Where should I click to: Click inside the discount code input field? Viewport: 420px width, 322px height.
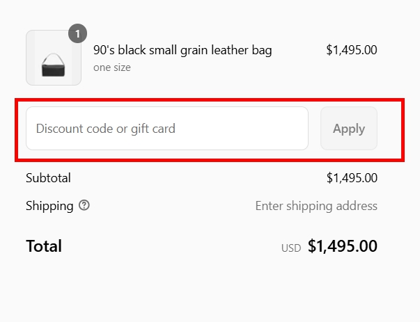pos(167,128)
